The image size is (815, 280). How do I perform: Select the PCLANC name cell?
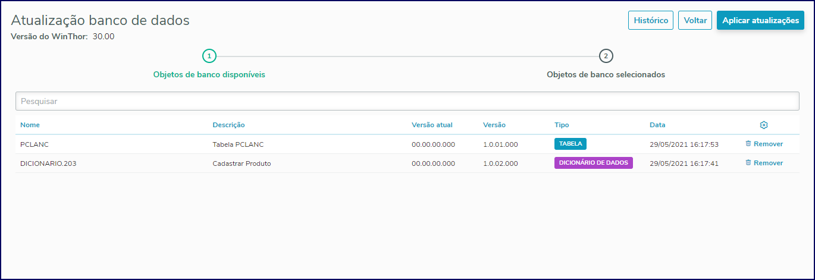coord(35,144)
